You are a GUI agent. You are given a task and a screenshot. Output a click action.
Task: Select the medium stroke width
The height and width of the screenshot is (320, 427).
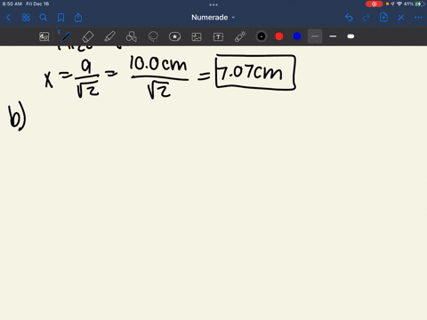(333, 36)
